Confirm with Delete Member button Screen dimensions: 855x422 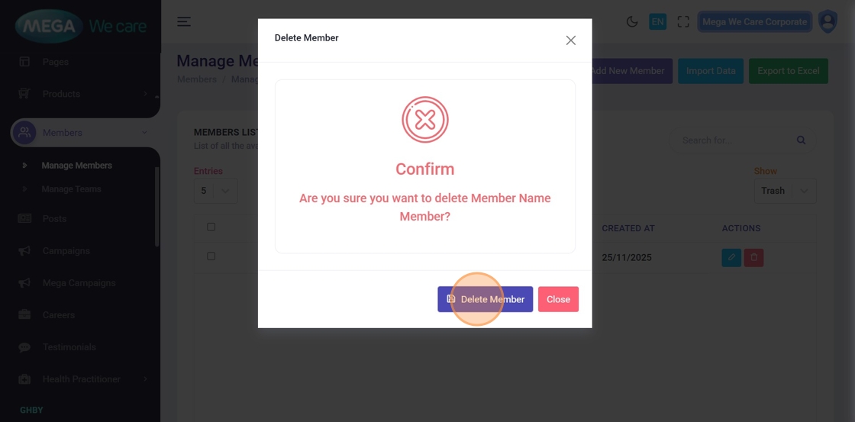tap(485, 299)
